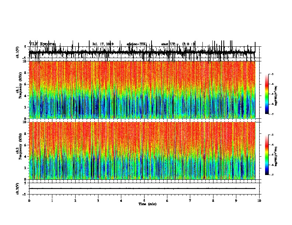Image resolution: width=292 pixels, height=225 pixels.
Task: Click the time axis tick label 3
Action: tap(98, 201)
